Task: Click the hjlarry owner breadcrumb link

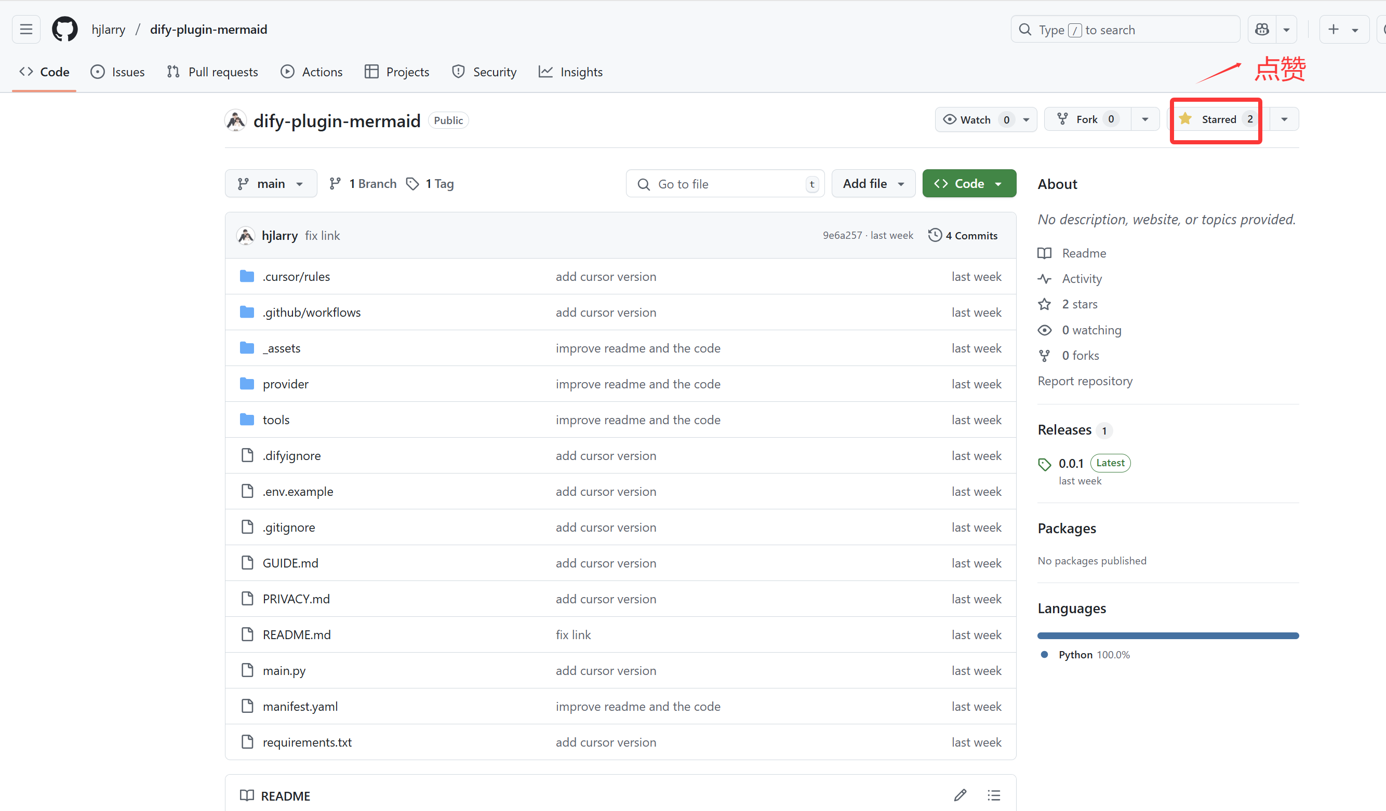Action: point(109,29)
